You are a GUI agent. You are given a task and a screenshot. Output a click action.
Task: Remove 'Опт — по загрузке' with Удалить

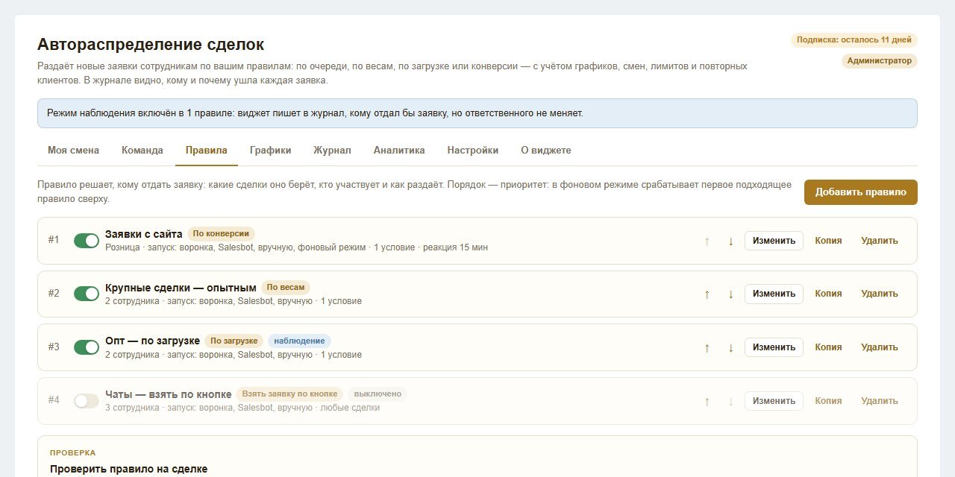(x=880, y=347)
